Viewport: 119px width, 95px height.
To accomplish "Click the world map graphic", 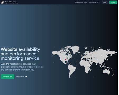I will 84,62.
